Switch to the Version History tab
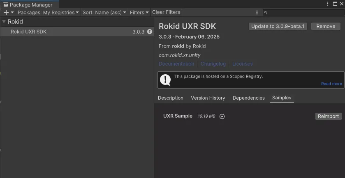Image resolution: width=345 pixels, height=178 pixels. tap(208, 98)
